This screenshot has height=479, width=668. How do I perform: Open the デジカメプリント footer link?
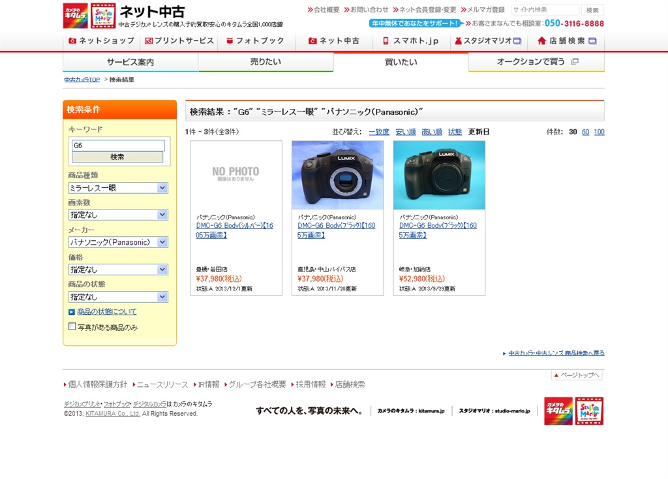pyautogui.click(x=82, y=404)
